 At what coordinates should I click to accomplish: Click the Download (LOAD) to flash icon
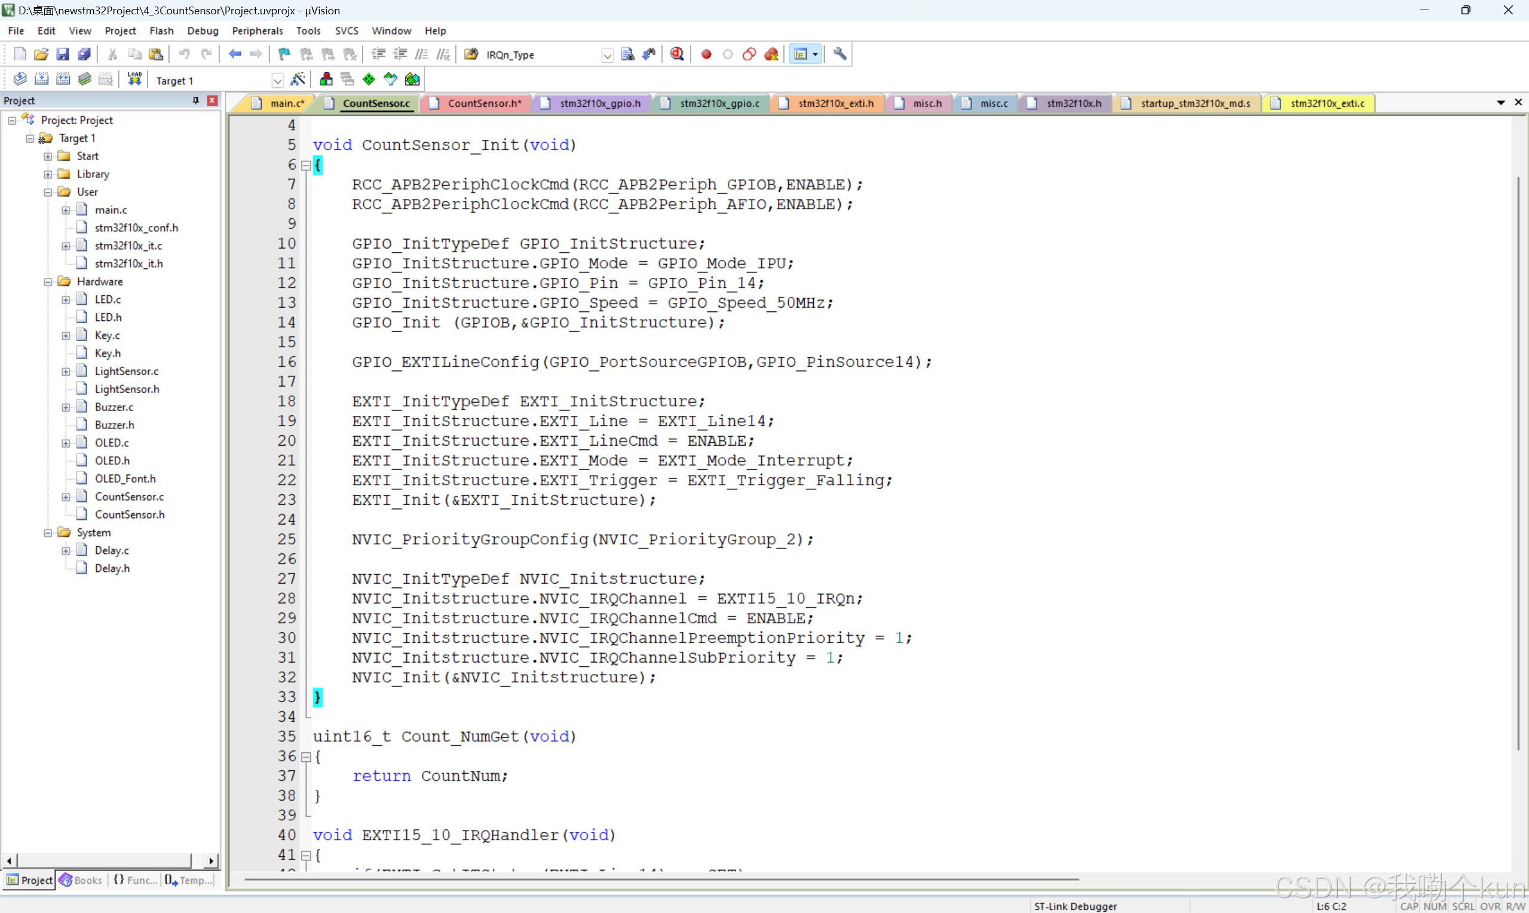coord(134,79)
